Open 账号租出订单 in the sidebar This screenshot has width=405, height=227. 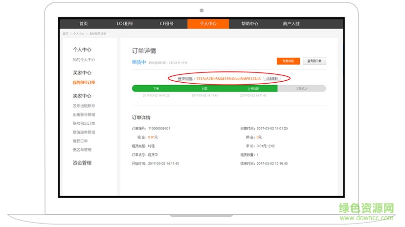point(84,123)
